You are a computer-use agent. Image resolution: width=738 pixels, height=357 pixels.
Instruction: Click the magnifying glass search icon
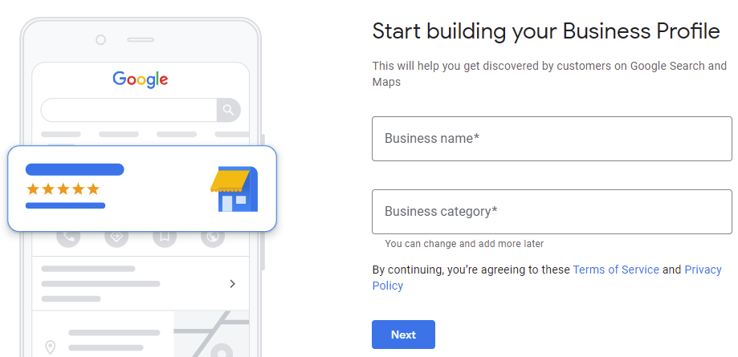(228, 110)
